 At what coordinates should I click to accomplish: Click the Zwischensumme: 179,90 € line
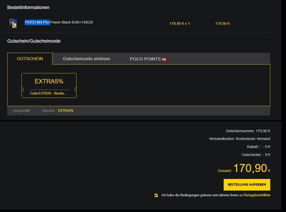click(x=248, y=131)
